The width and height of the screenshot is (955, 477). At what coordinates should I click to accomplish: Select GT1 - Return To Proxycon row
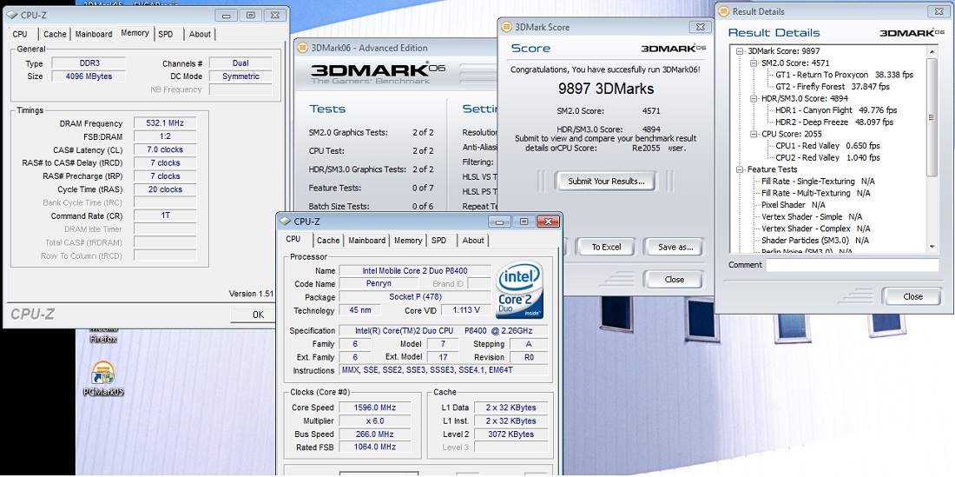(844, 75)
